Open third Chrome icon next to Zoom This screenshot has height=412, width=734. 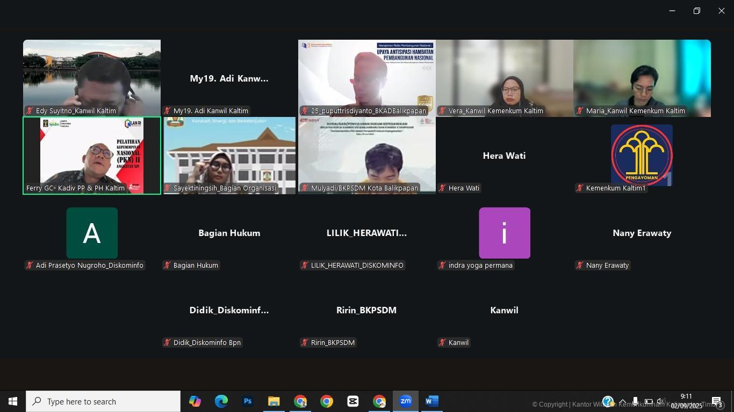pos(379,401)
